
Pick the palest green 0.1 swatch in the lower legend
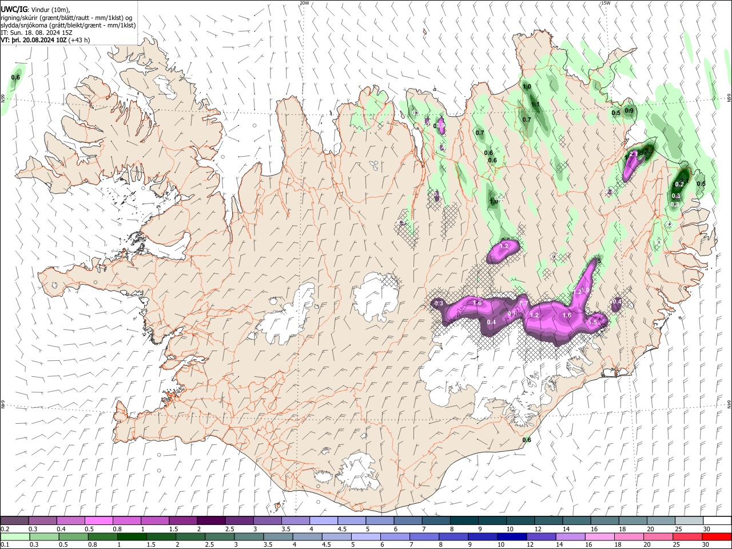15,536
